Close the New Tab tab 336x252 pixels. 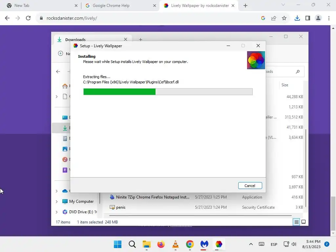coord(76,6)
